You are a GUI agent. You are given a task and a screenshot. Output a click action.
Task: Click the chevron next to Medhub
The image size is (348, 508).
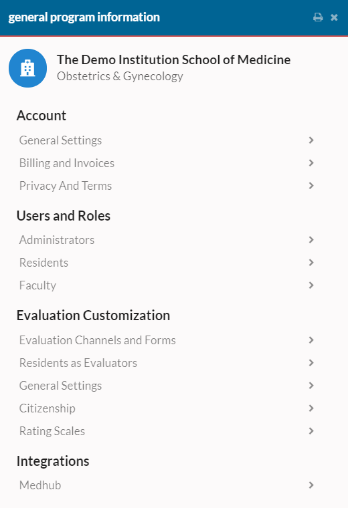[311, 485]
